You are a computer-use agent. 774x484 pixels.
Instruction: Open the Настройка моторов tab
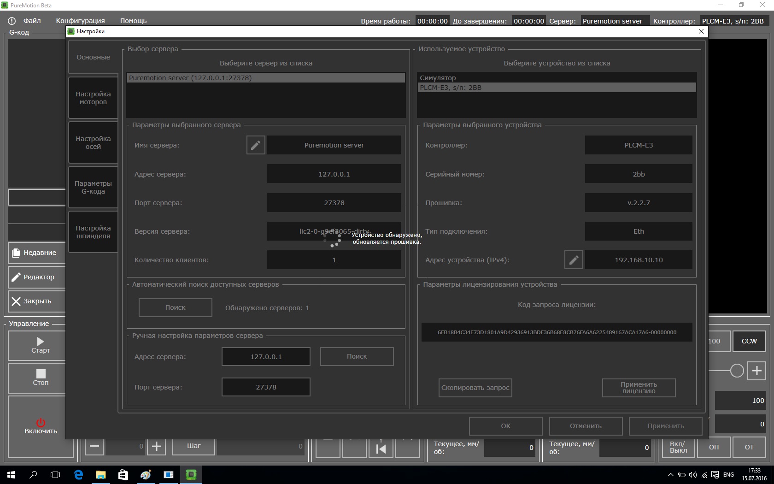tap(93, 98)
